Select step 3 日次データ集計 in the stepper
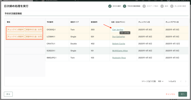 150,6
